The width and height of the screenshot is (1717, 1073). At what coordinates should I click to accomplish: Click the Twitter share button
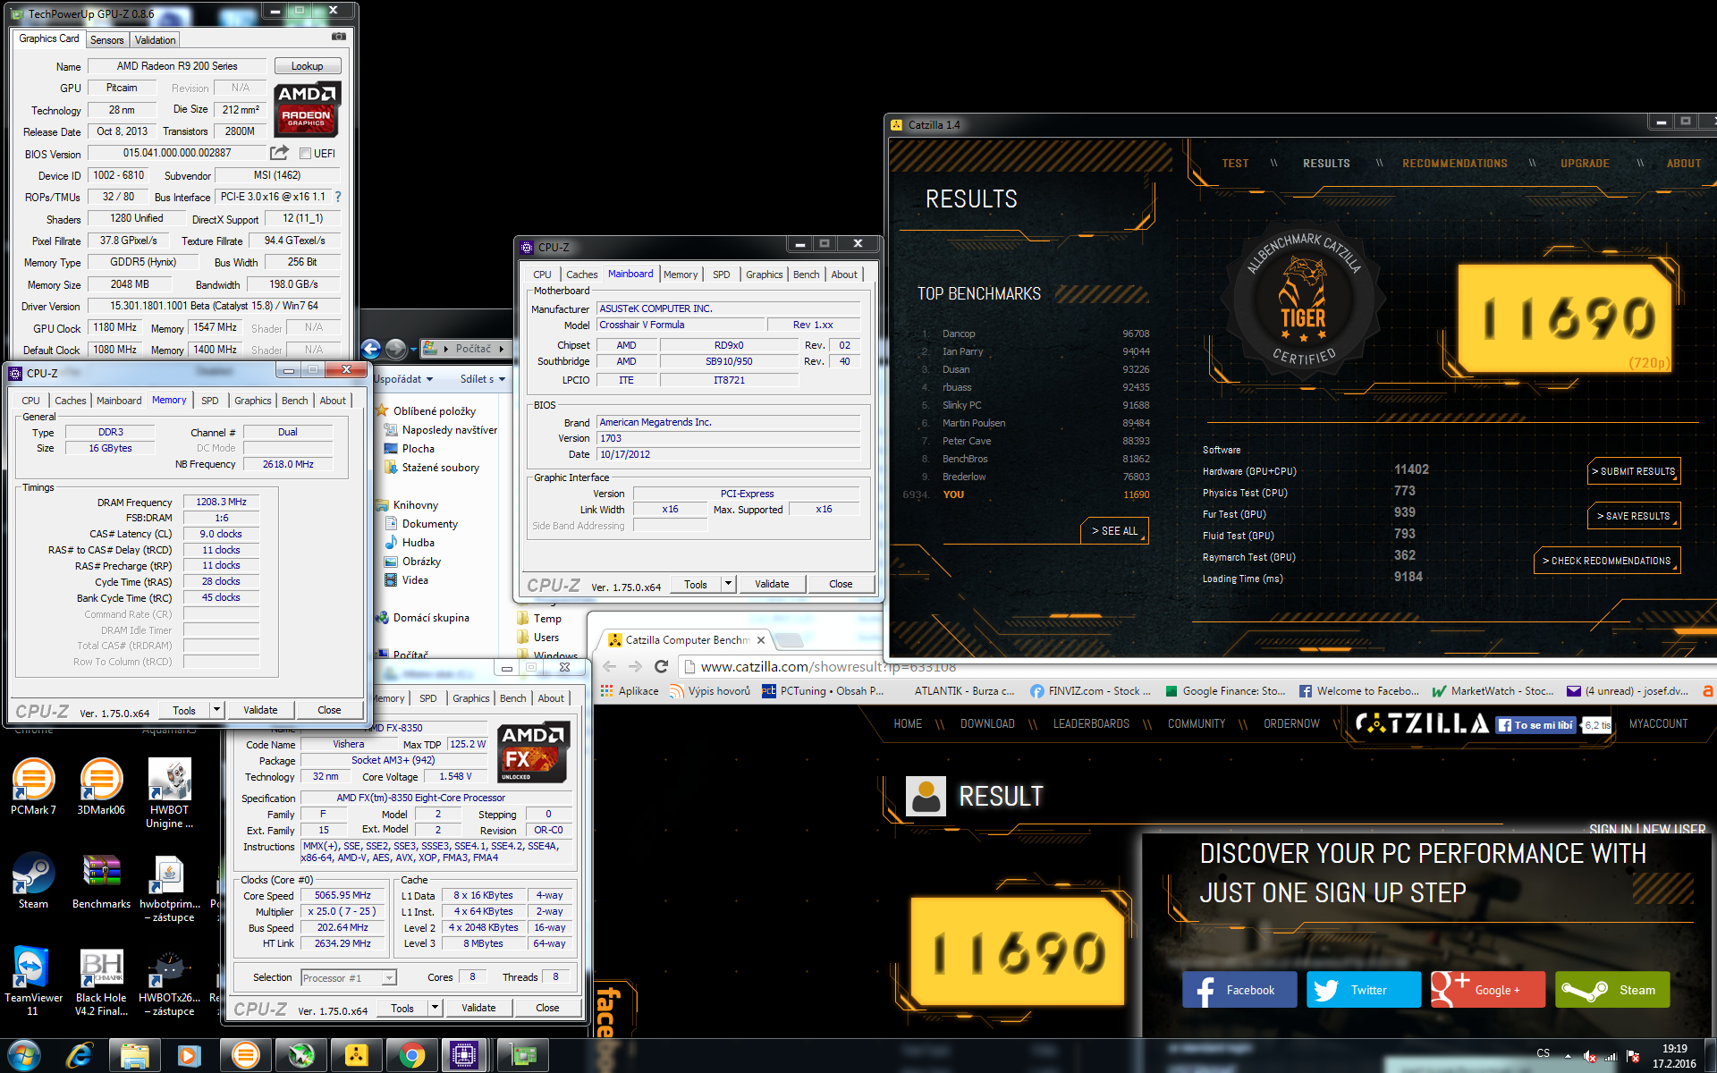coord(1363,990)
